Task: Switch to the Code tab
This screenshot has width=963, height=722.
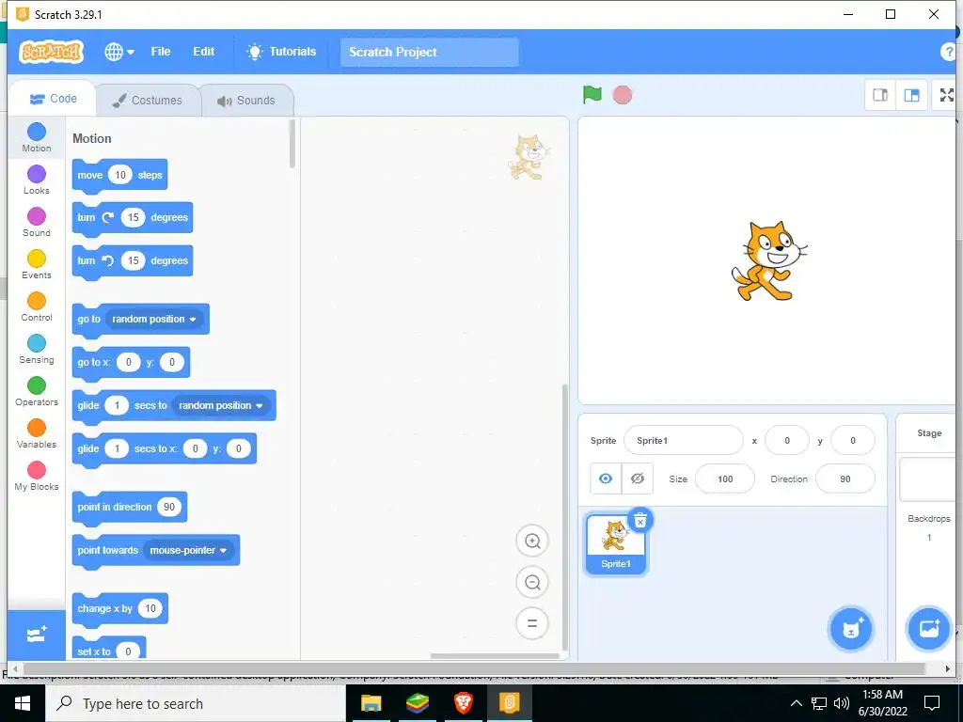Action: click(x=53, y=99)
